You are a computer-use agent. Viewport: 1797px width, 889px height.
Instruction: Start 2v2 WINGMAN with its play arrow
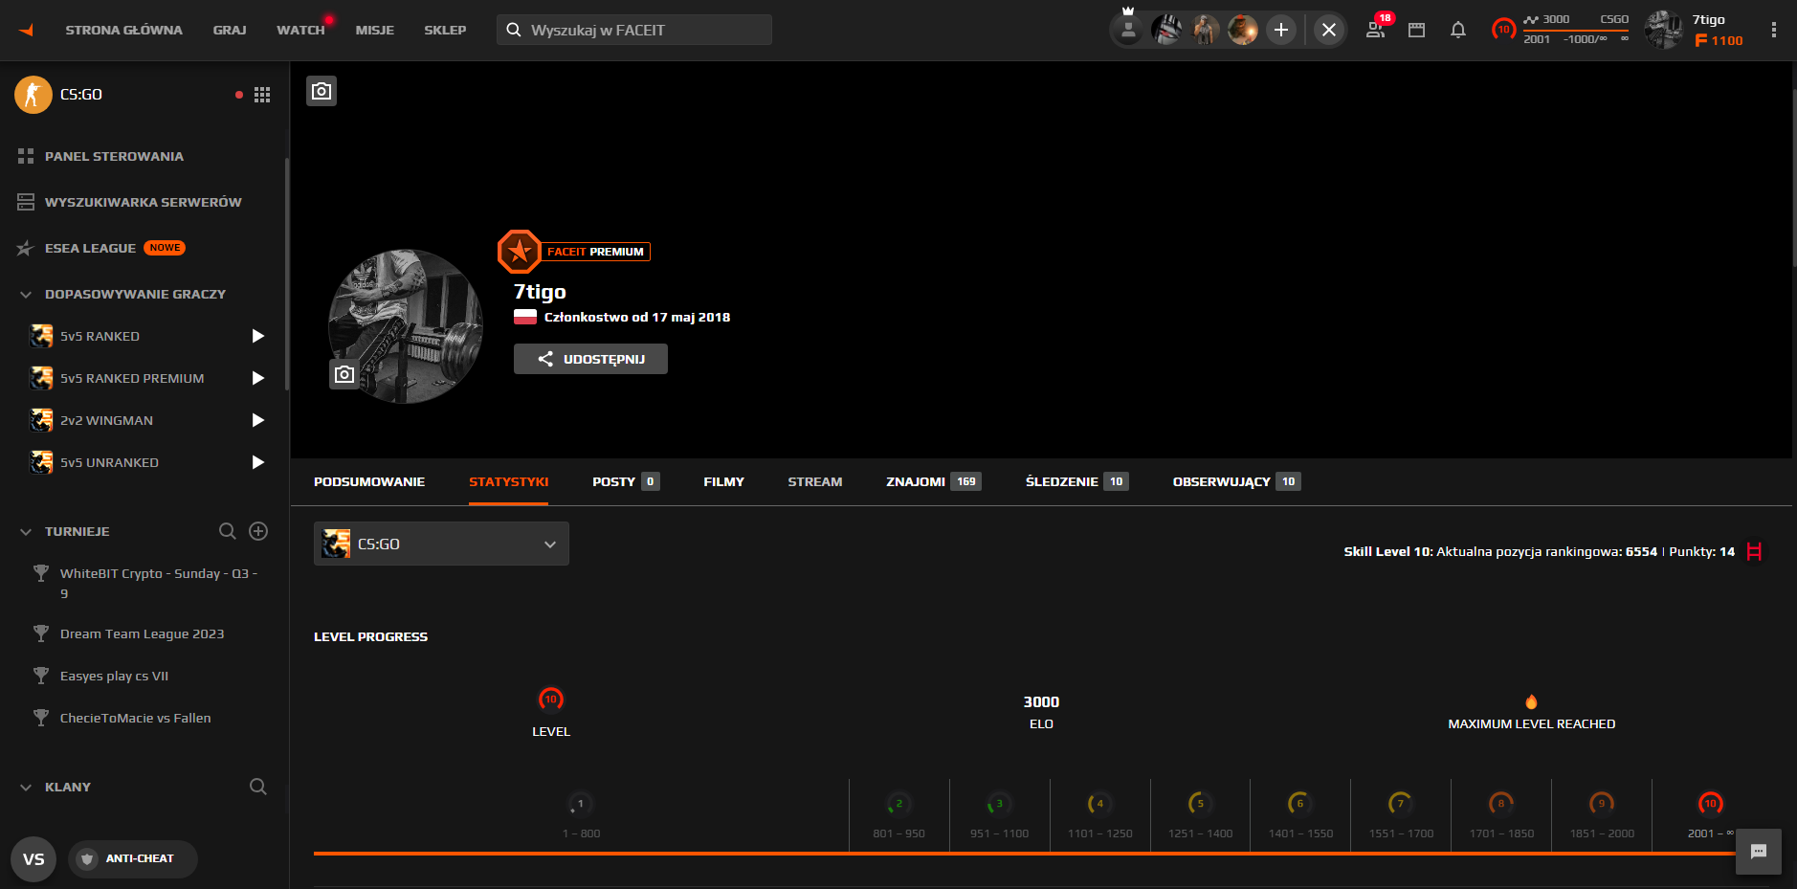pyautogui.click(x=257, y=420)
